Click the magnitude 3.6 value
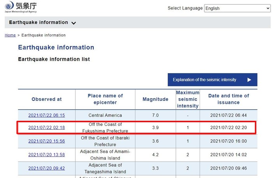272x178 pixels. (155, 141)
